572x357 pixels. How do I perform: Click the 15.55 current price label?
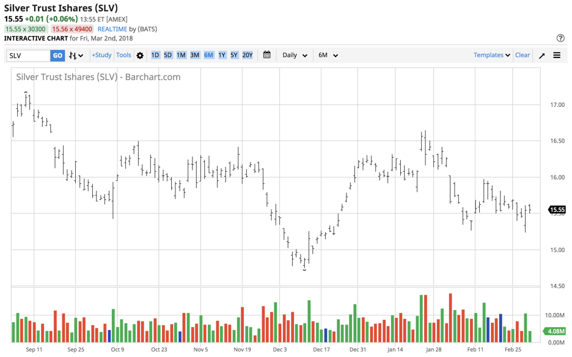point(557,210)
